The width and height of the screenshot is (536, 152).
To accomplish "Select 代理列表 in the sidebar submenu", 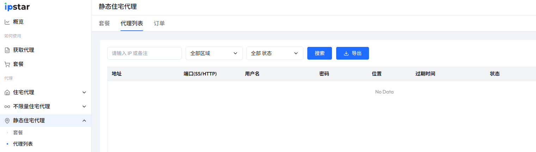I will 23,144.
